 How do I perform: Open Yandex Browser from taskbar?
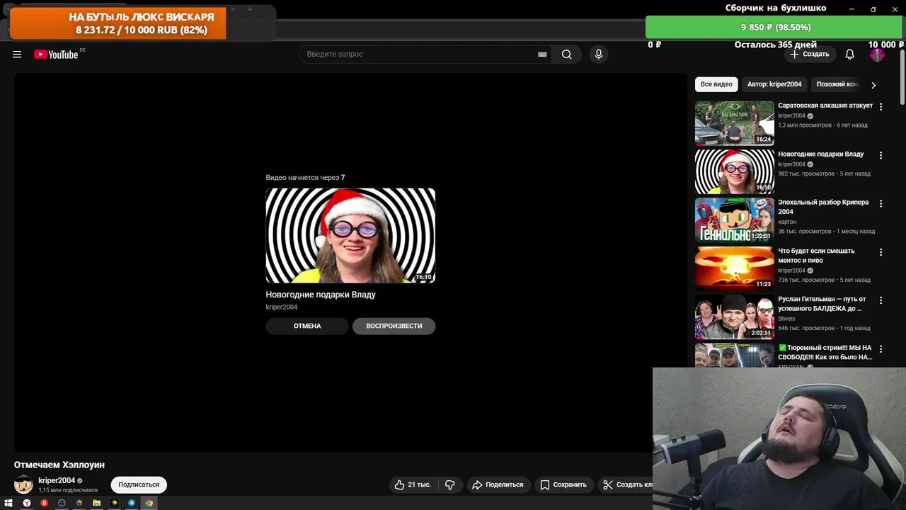click(26, 503)
